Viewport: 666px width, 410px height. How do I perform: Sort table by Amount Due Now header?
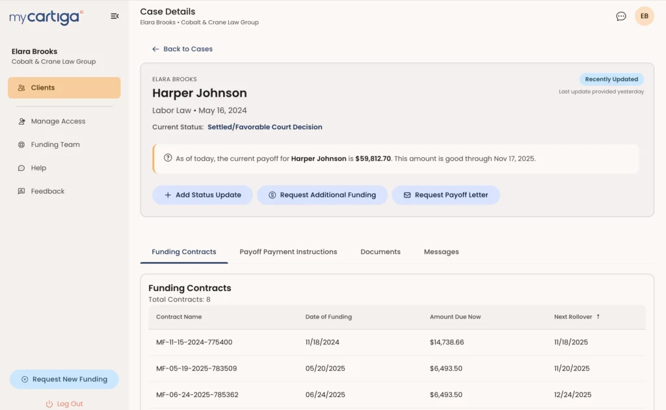pyautogui.click(x=455, y=317)
